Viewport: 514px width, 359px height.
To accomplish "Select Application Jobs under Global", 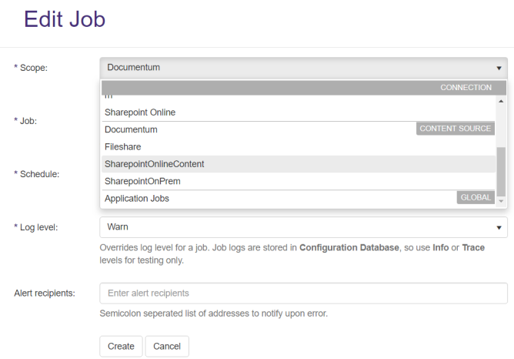I will pyautogui.click(x=137, y=199).
